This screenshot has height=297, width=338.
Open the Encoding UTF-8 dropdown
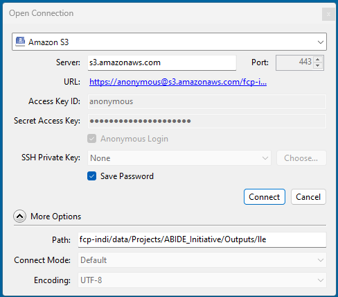(x=202, y=280)
